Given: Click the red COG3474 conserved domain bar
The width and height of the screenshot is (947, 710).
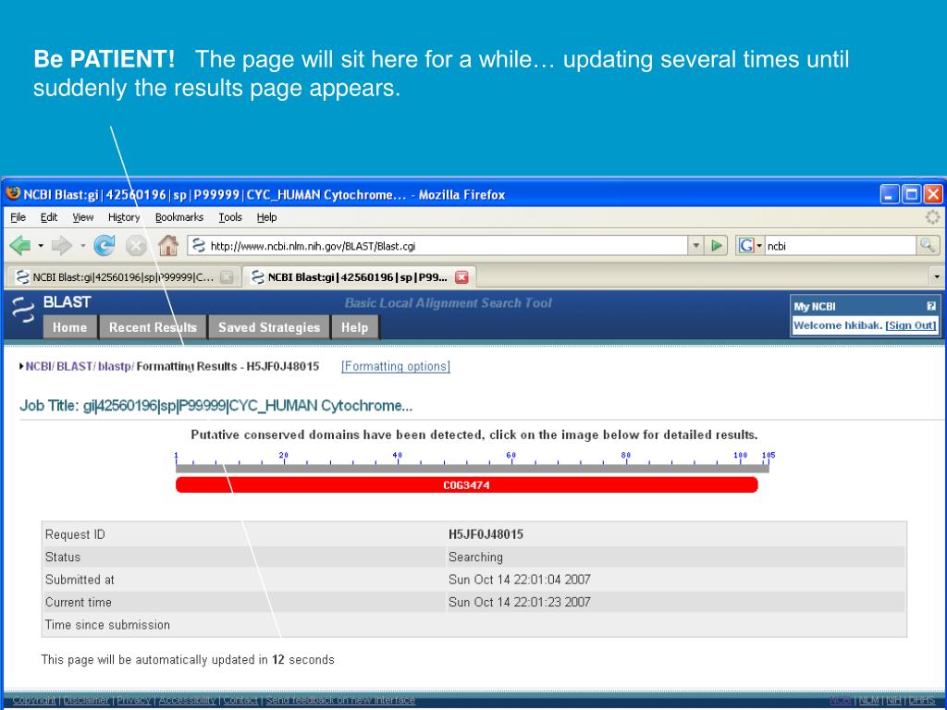Looking at the screenshot, I should (x=466, y=484).
